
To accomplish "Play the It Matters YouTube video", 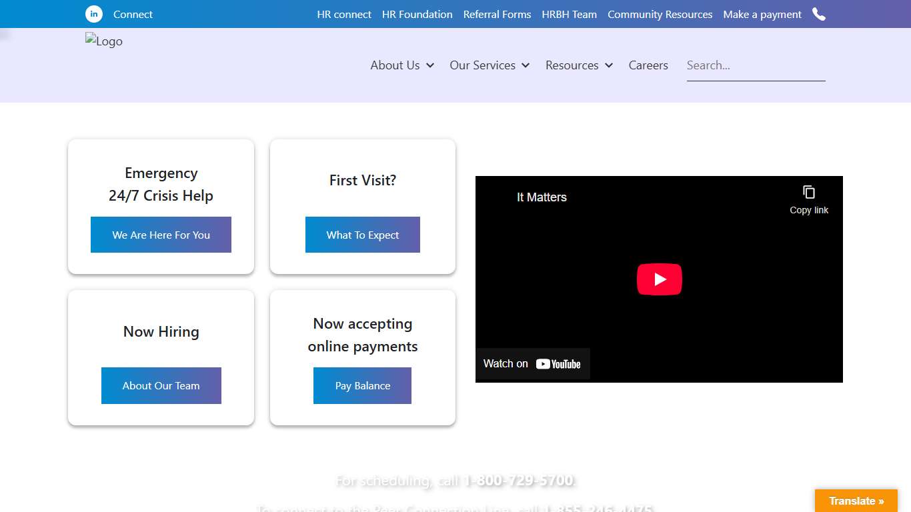I will (659, 279).
